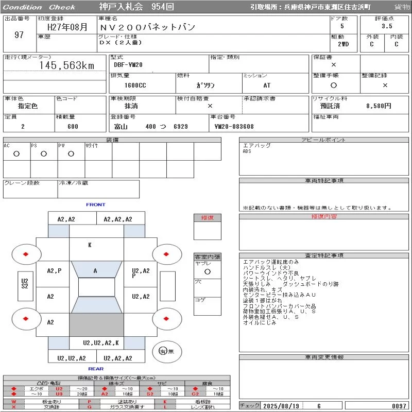Click the red G code in the legend
Screen dimensions: 412x412
89,407
